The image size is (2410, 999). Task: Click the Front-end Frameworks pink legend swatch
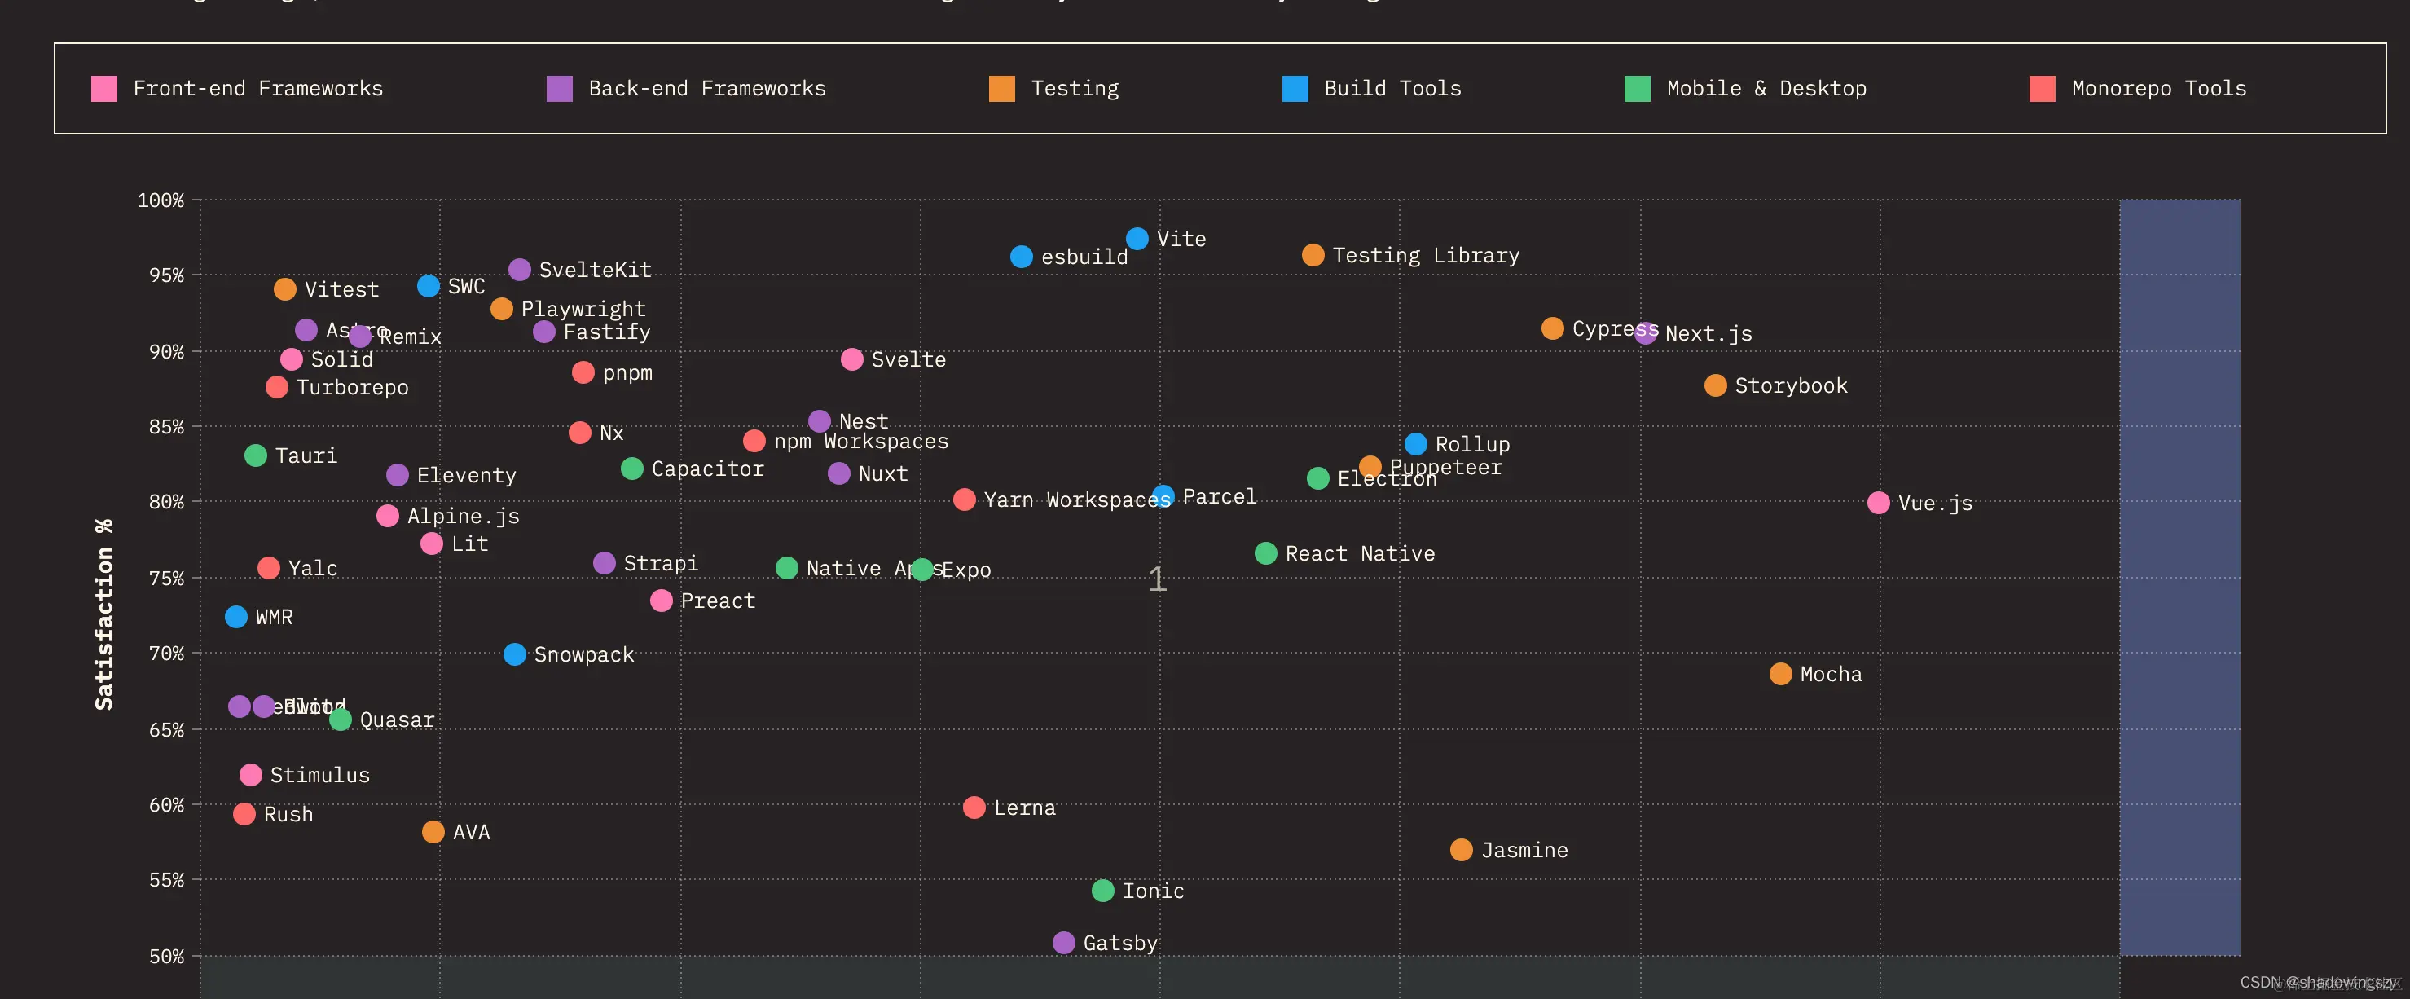click(x=103, y=89)
